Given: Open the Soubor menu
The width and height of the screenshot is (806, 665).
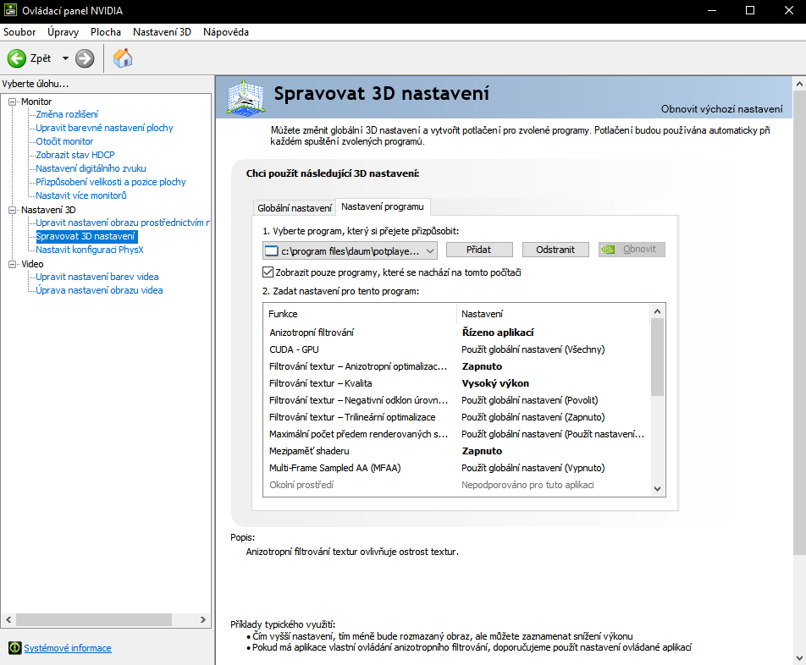Looking at the screenshot, I should click(x=19, y=32).
